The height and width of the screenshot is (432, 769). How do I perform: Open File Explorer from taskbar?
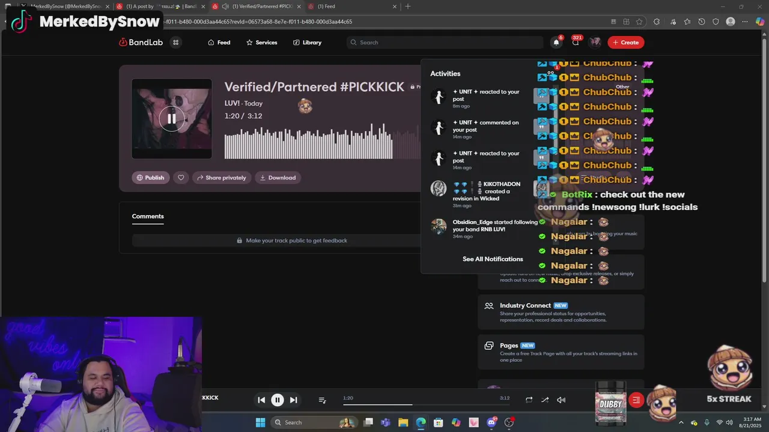click(403, 422)
